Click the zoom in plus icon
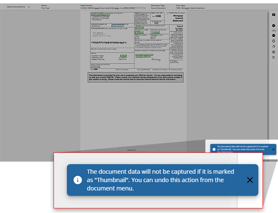Viewport: 278px width, 213px height. coord(273,25)
